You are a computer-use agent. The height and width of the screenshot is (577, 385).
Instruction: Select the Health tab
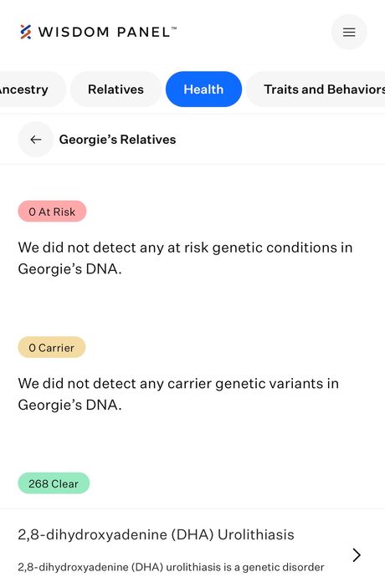[x=203, y=89]
